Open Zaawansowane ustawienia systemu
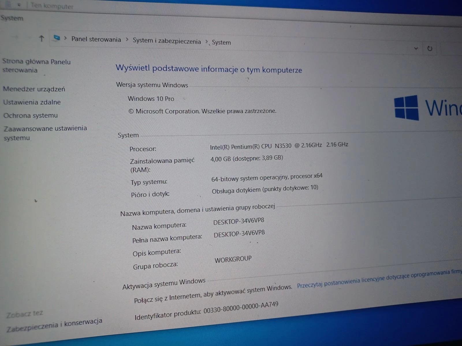 (45, 133)
